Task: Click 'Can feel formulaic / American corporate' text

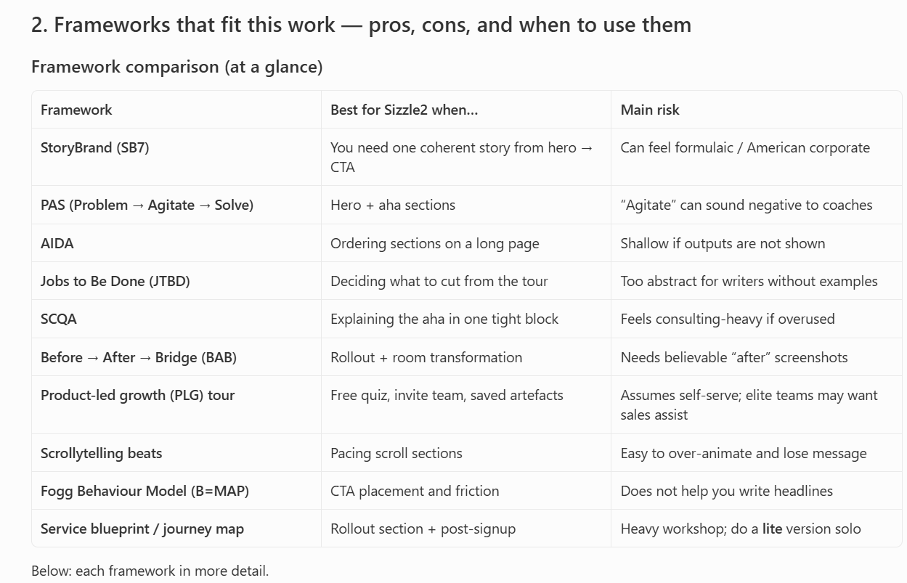Action: 745,147
